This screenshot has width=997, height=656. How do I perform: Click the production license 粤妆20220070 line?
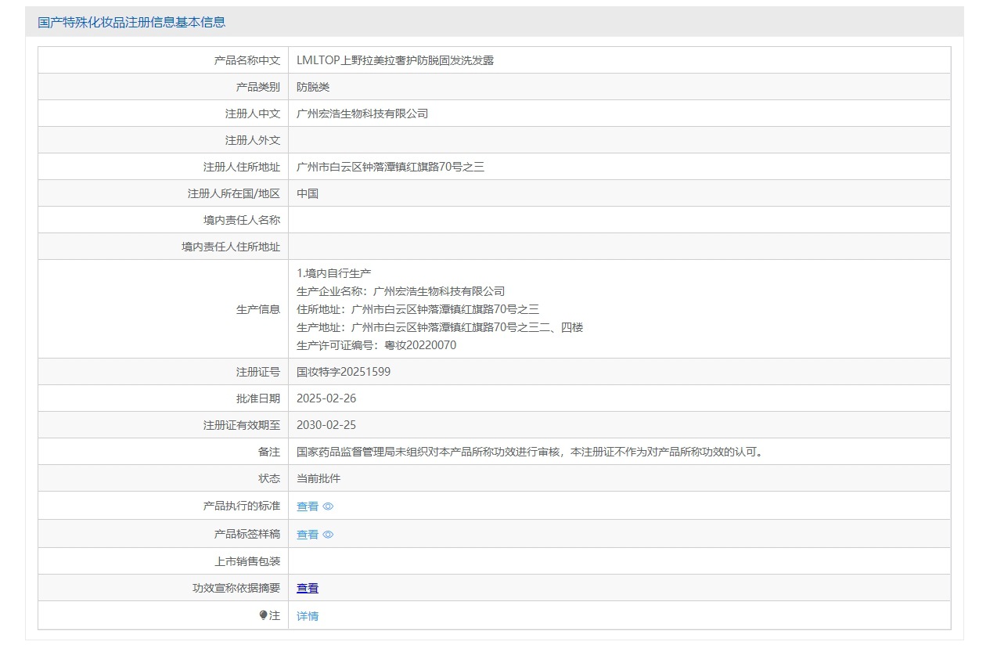coord(376,345)
